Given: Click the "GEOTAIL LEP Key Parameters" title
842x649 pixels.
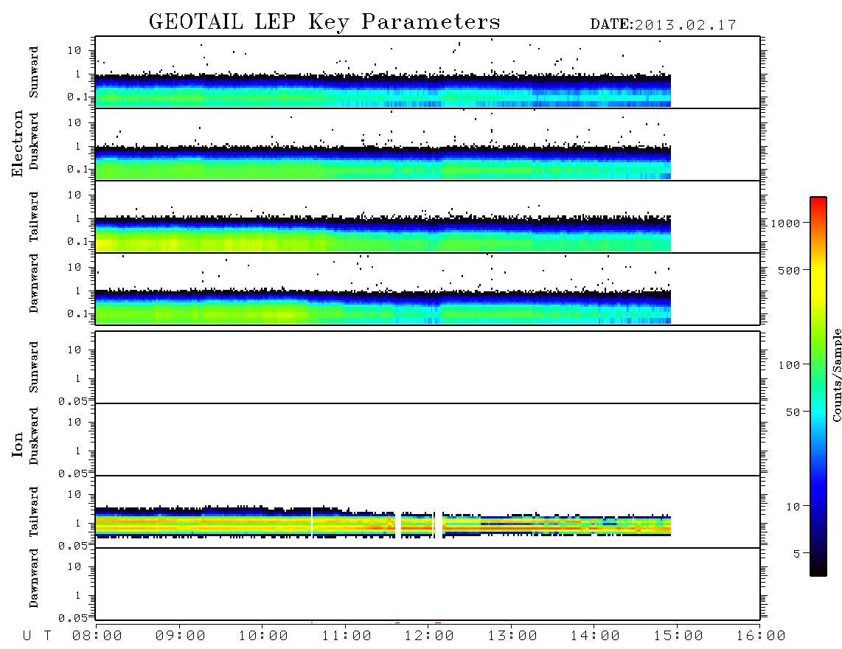Looking at the screenshot, I should pyautogui.click(x=324, y=23).
